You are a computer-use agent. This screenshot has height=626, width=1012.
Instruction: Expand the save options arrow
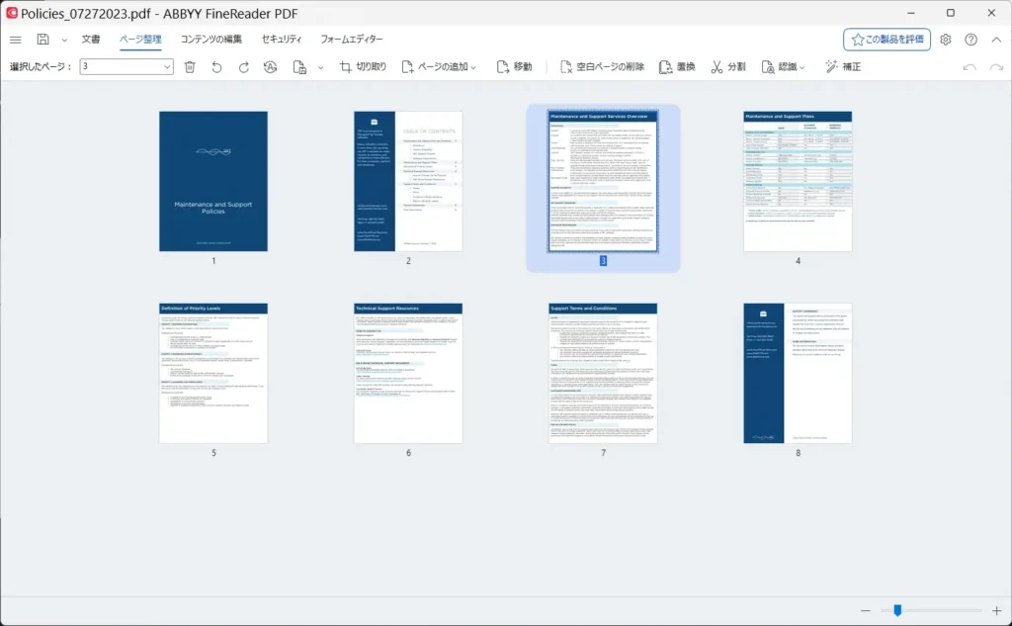pos(64,41)
